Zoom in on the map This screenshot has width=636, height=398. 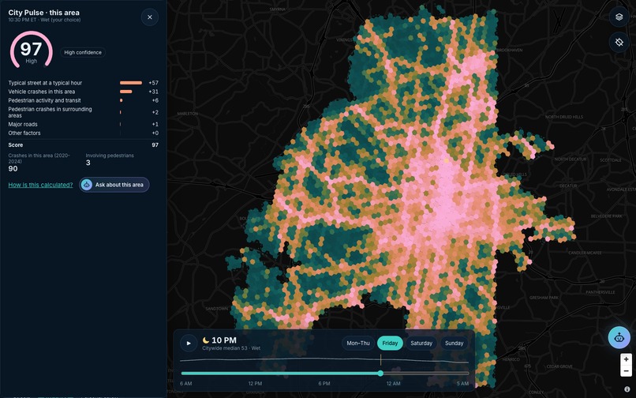[626, 359]
